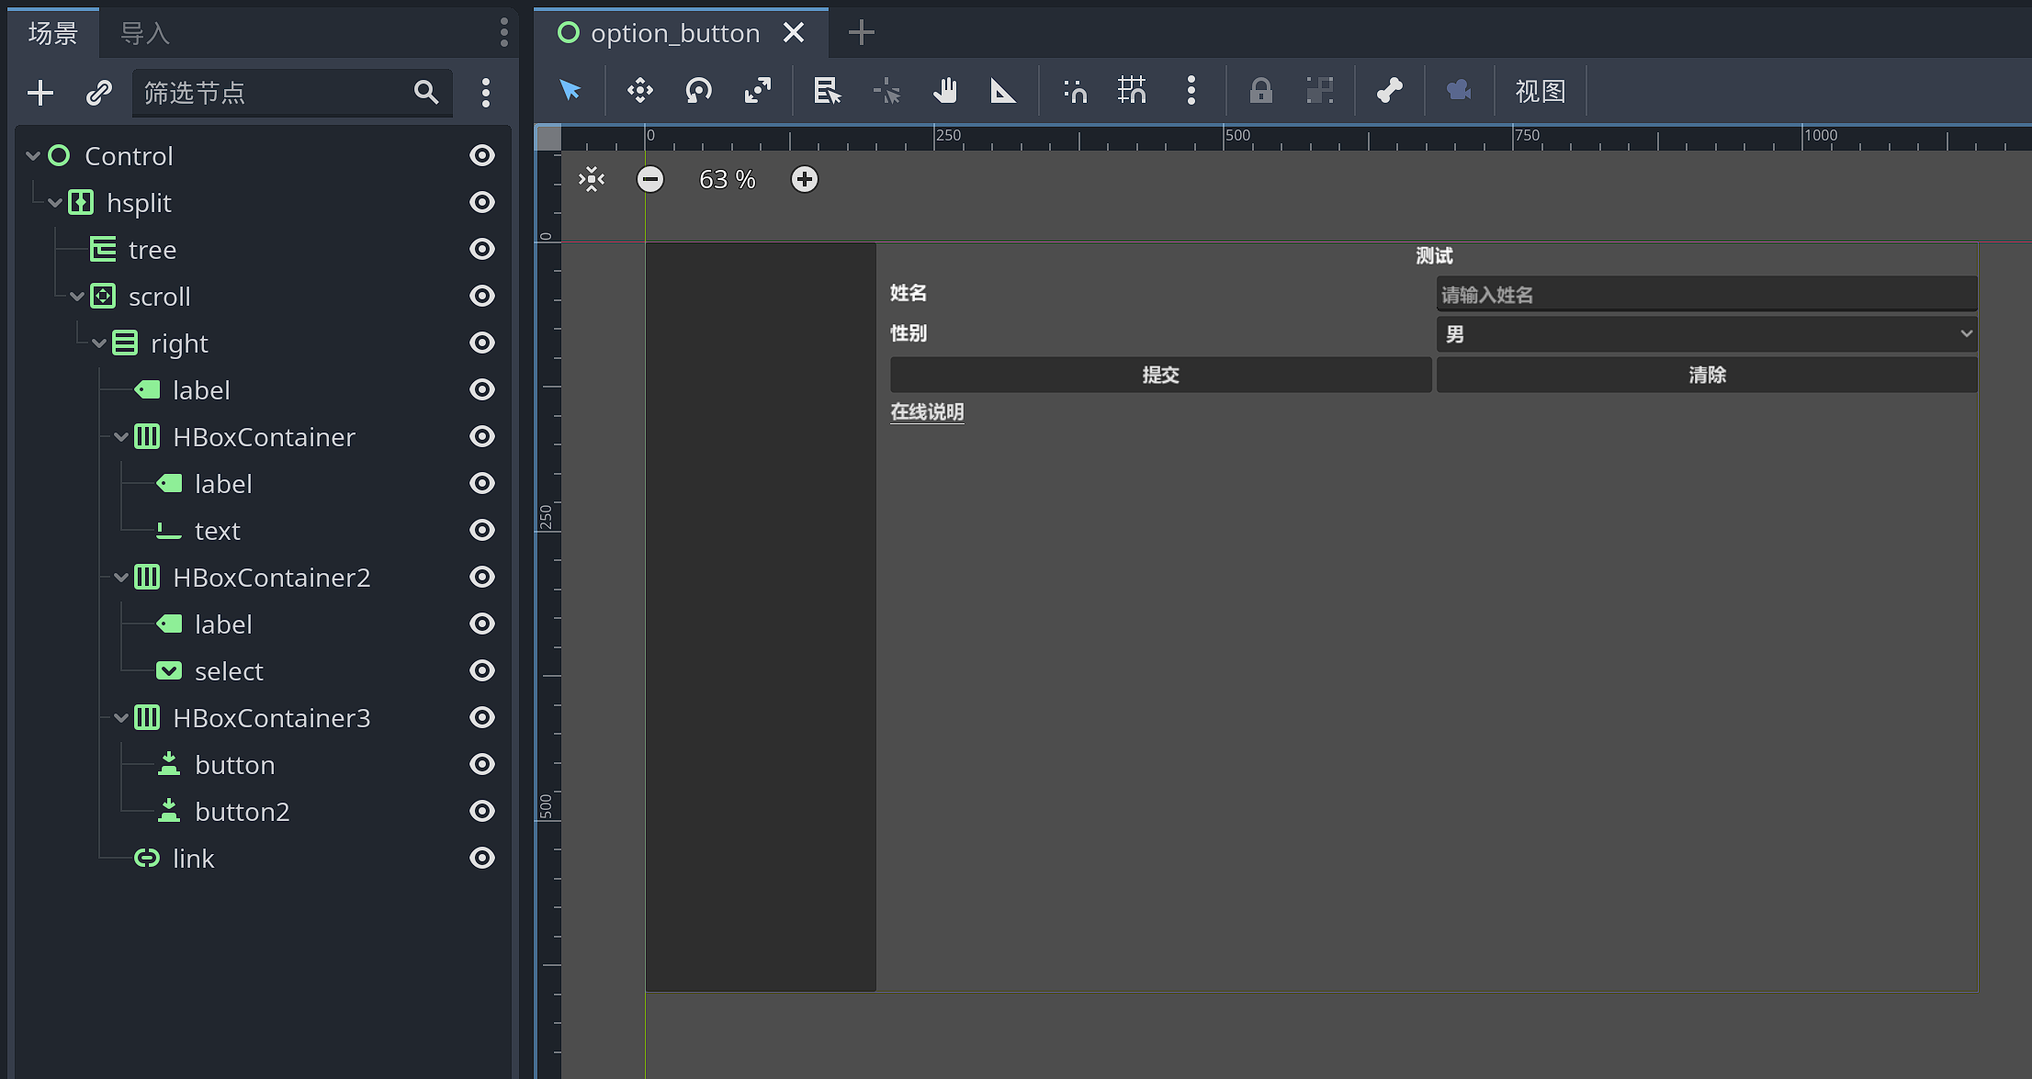The image size is (2032, 1079).
Task: Select the Ruler Mode tool
Action: point(1003,91)
